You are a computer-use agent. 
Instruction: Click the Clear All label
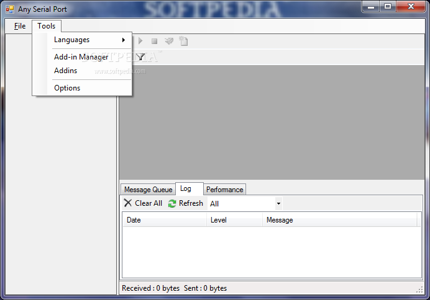coord(149,203)
